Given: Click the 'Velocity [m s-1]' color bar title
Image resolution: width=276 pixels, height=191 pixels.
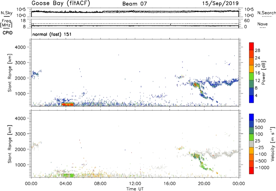Looking at the screenshot, I should point(273,144).
